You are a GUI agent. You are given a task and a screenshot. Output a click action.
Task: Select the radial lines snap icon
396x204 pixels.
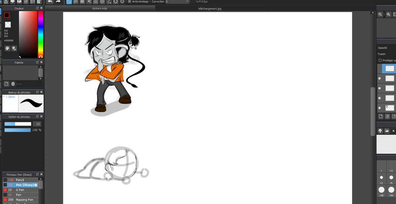[95, 2]
